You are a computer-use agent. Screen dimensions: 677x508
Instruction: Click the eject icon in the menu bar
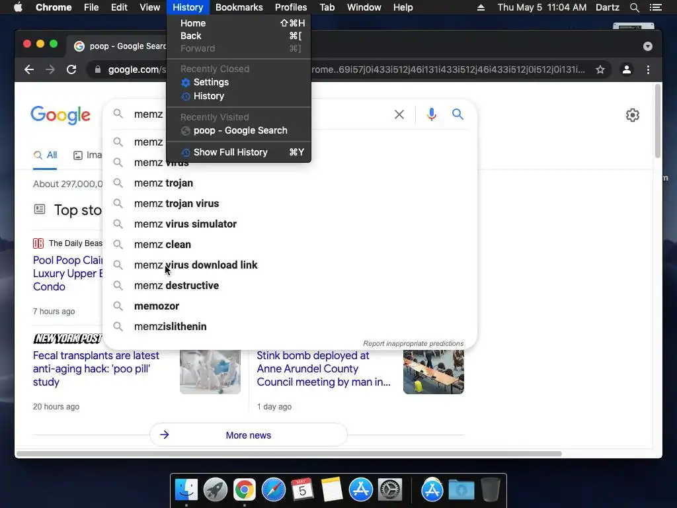[481, 7]
